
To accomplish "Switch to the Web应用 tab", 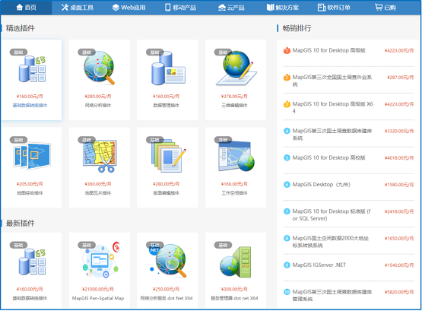I will [129, 8].
